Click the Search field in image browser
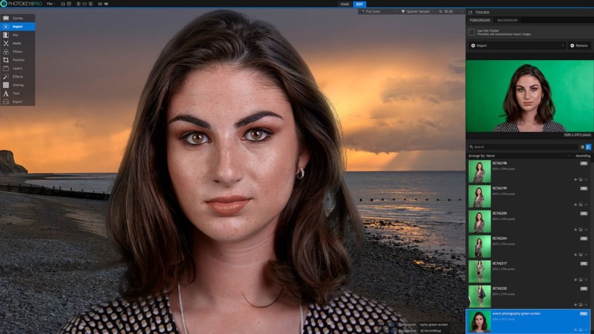Screen dimensions: 594x334 [x=523, y=147]
